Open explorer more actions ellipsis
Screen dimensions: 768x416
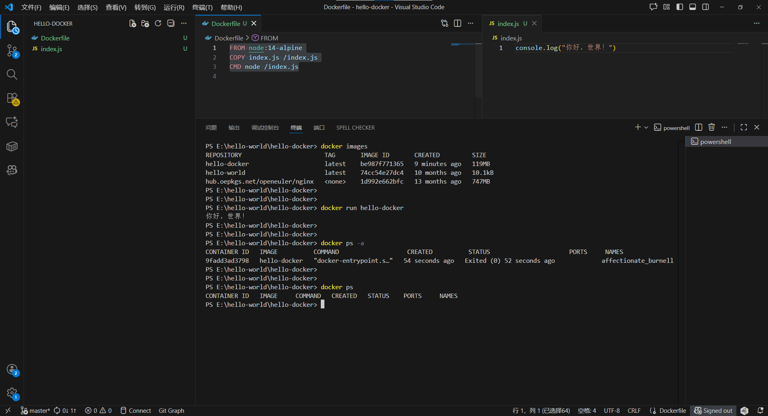(184, 24)
